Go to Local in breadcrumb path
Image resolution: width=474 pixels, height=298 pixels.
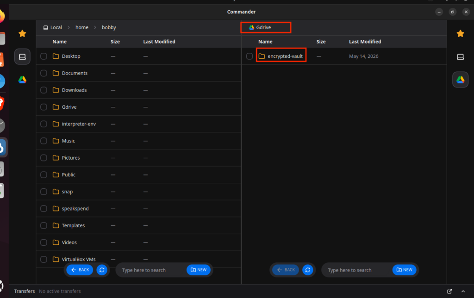tap(53, 27)
